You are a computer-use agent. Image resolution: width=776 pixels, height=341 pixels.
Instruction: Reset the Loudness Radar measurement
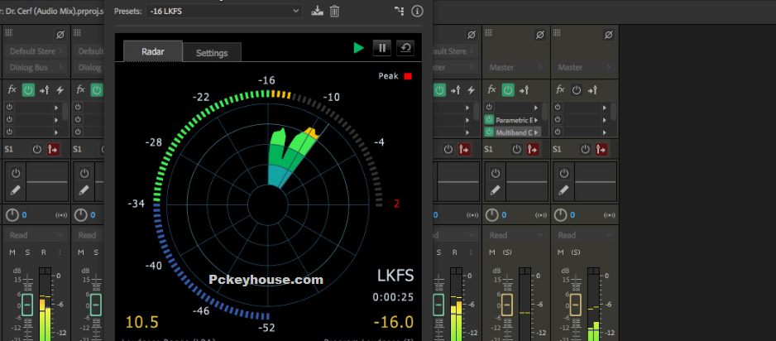[405, 48]
